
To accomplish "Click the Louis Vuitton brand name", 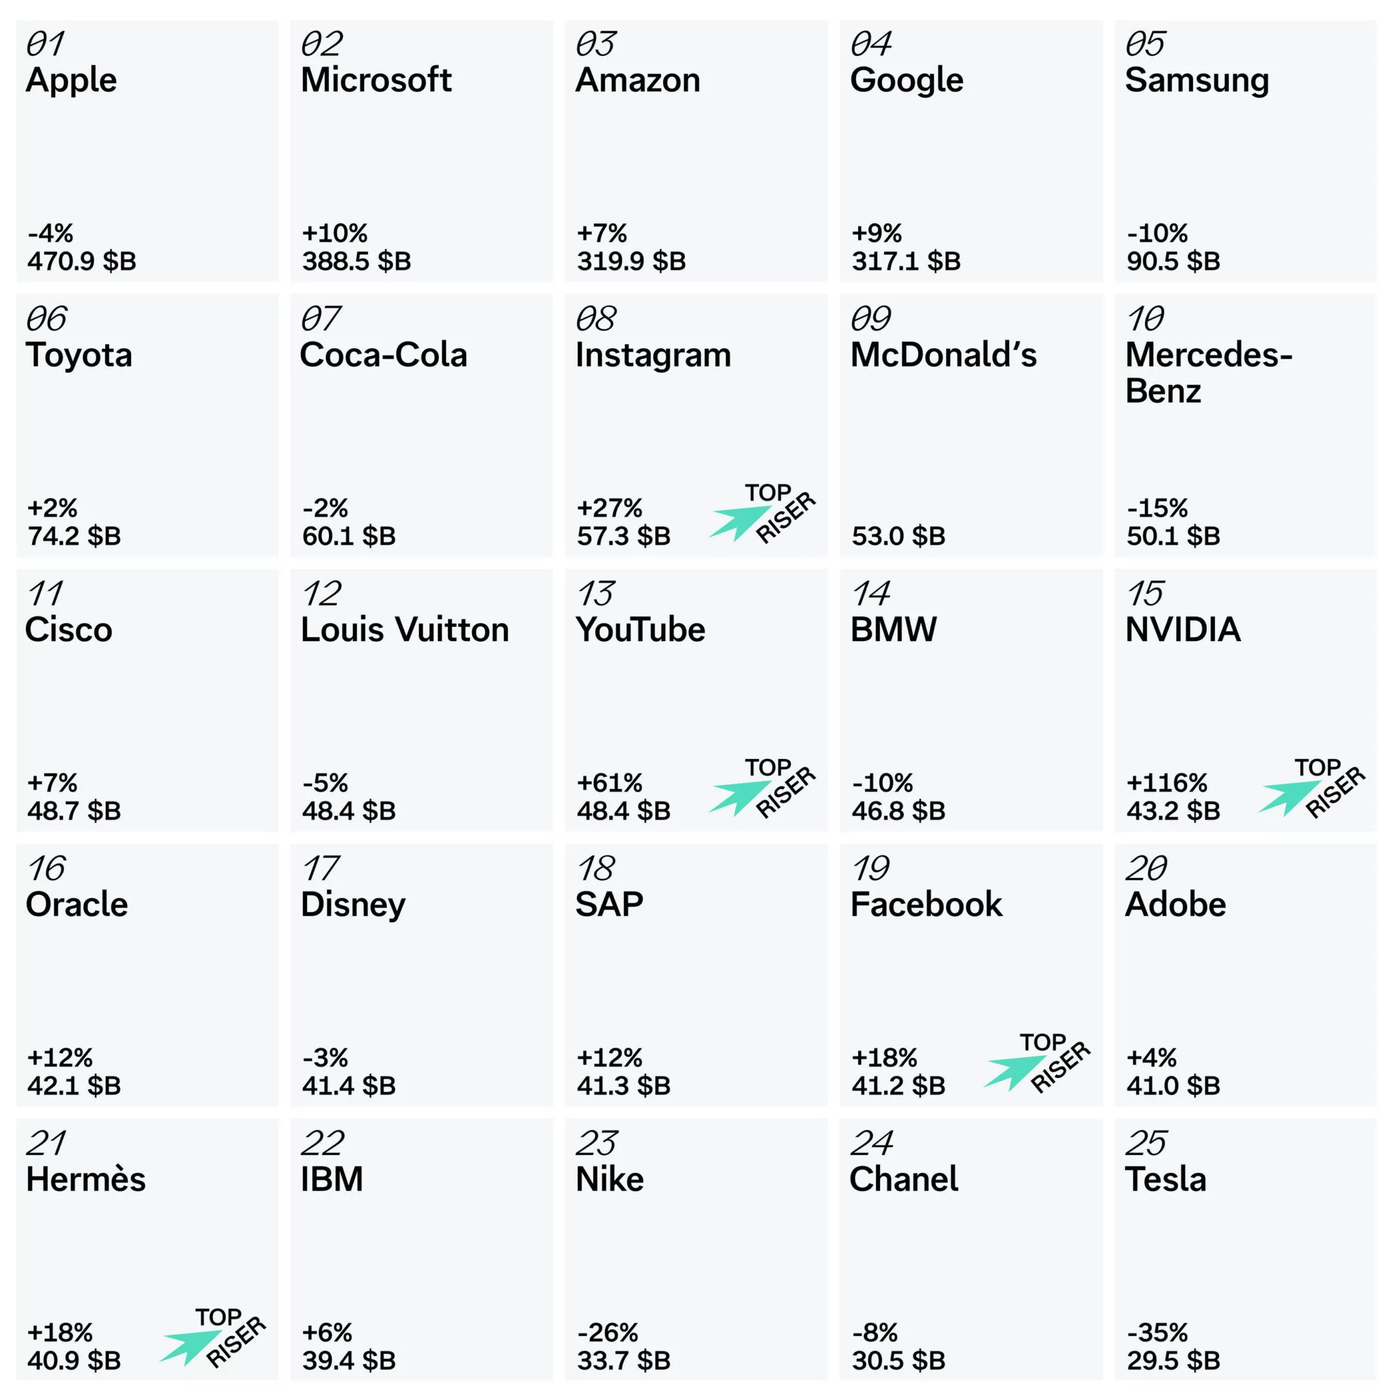I will pyautogui.click(x=405, y=629).
